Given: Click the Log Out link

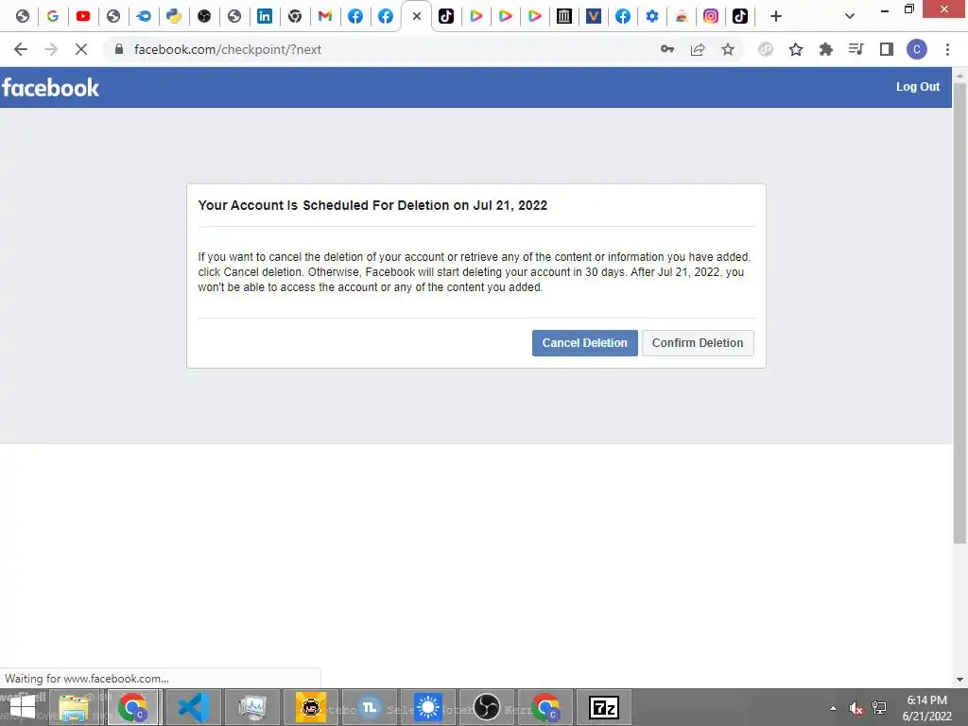Looking at the screenshot, I should 917,87.
